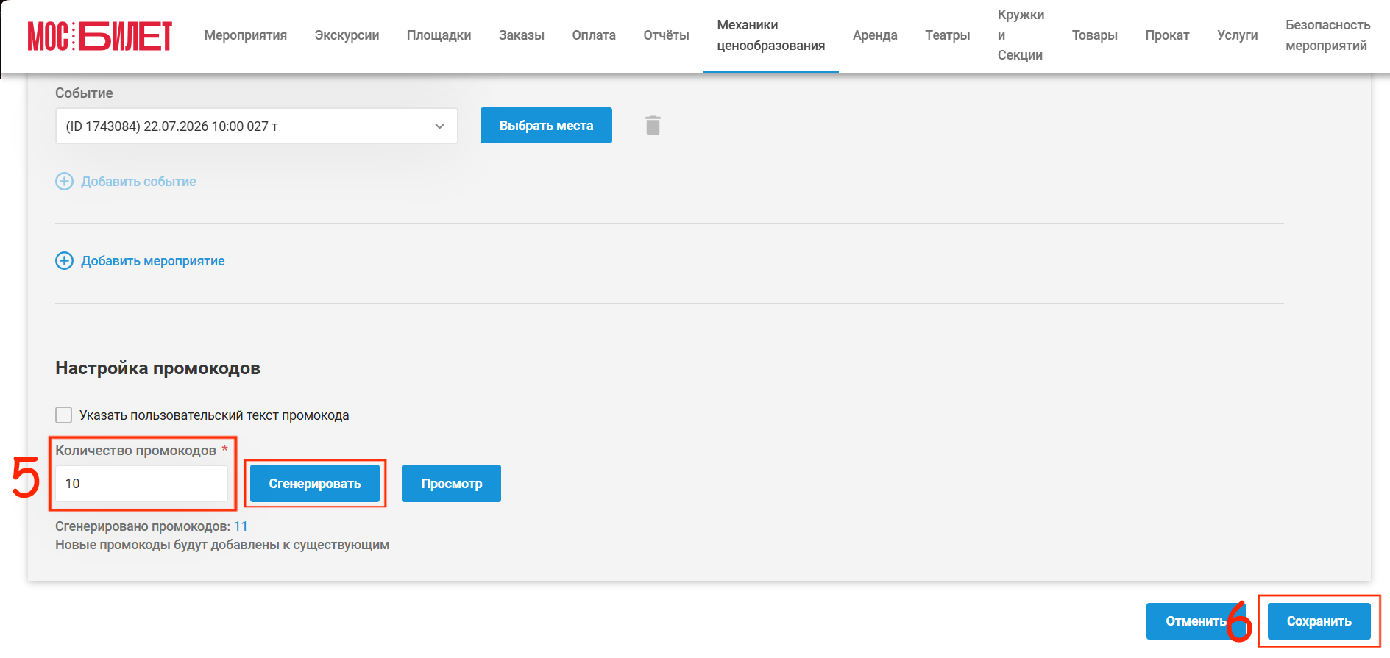Viewport: 1390px width, 658px height.
Task: Go to the Заказы section
Action: coord(522,35)
